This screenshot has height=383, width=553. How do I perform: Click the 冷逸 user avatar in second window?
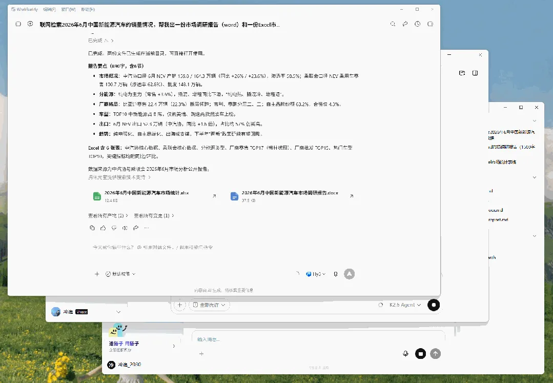56,312
